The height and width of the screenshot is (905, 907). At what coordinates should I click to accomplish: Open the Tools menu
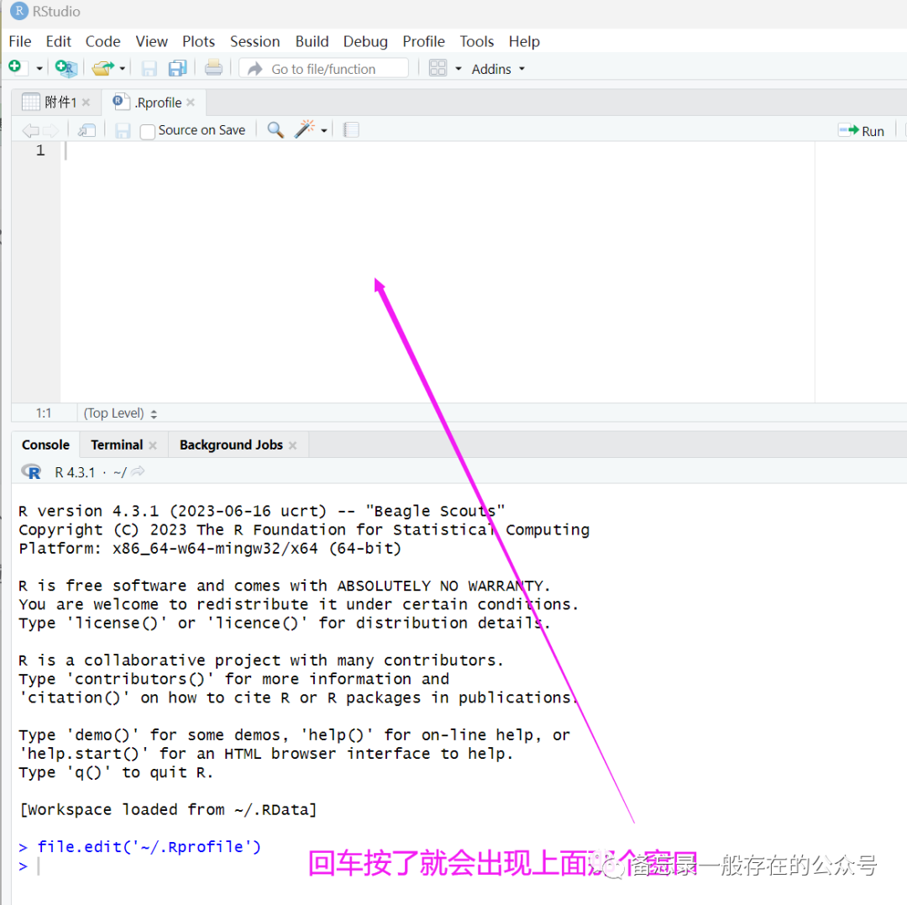(x=477, y=42)
